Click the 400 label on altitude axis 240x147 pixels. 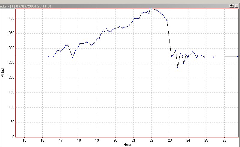(x=11, y=19)
